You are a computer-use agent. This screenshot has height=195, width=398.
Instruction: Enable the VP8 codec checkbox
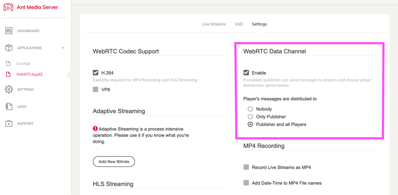95,89
